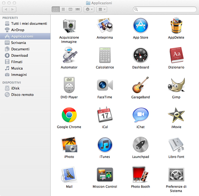This screenshot has height=196, width=199.
Task: Click the forward navigation arrow button
Action: coord(13,9)
